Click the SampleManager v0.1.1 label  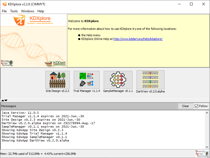(118, 91)
